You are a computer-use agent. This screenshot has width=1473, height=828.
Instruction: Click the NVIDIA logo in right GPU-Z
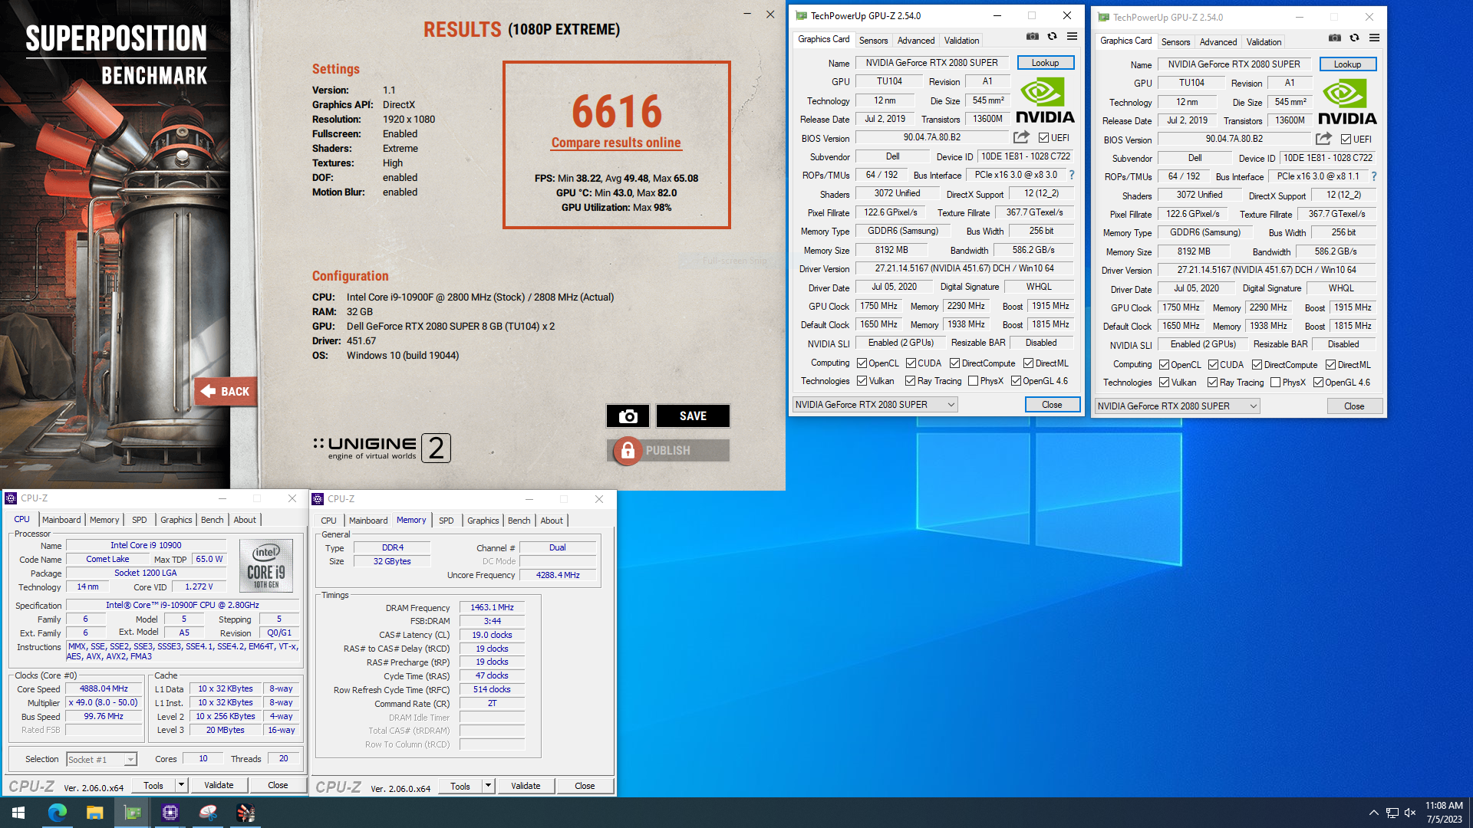1347,103
